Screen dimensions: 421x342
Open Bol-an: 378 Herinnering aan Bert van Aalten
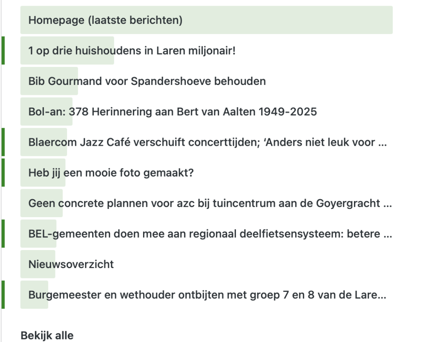pyautogui.click(x=173, y=112)
